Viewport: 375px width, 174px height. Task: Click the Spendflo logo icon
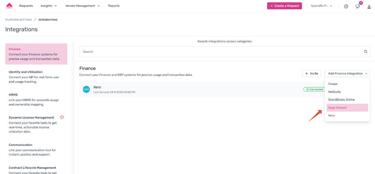tap(9, 6)
